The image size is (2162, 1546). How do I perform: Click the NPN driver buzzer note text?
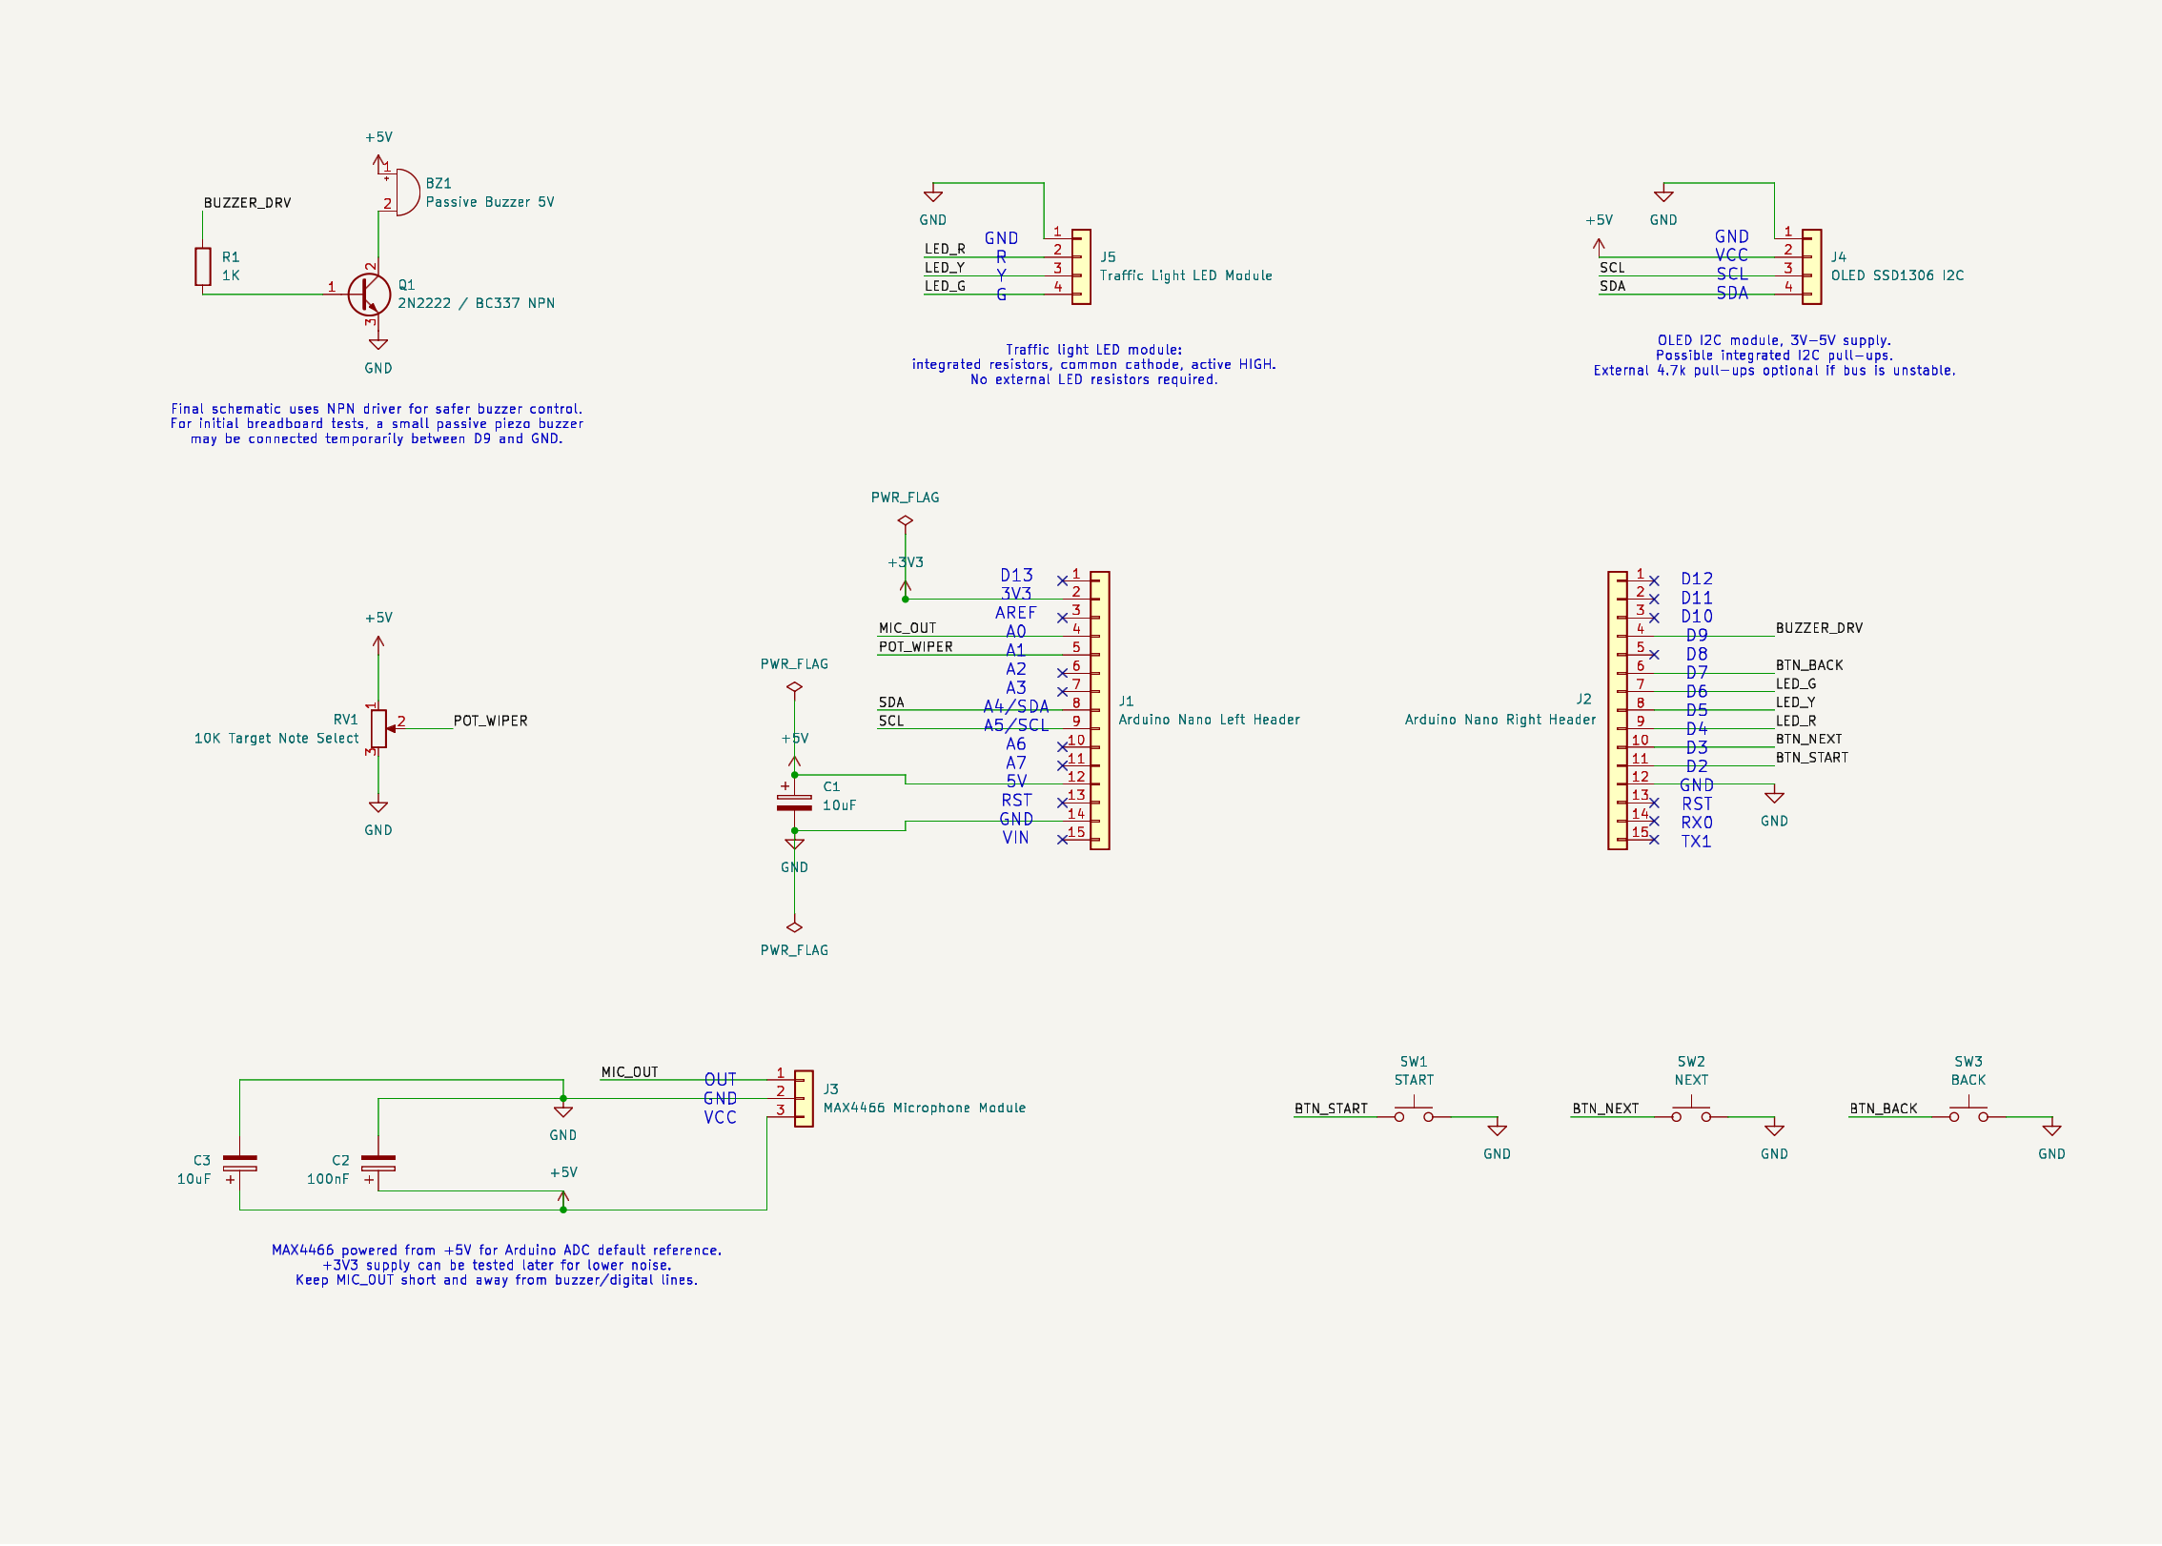pyautogui.click(x=377, y=424)
